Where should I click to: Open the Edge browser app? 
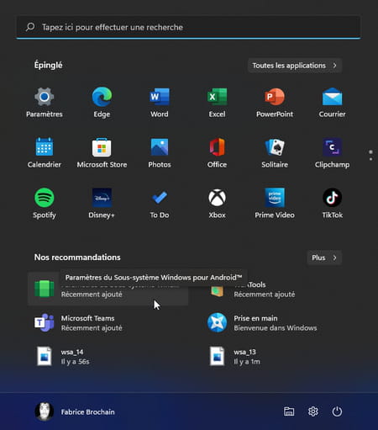tap(102, 103)
